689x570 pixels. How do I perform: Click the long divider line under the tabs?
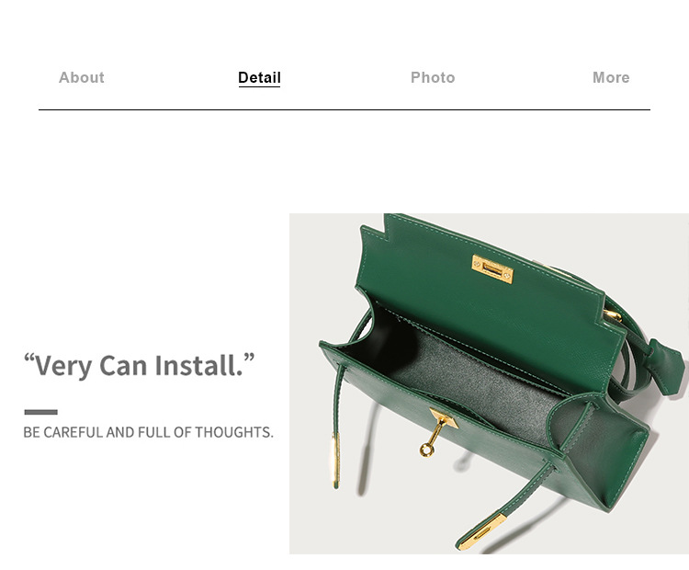click(x=344, y=109)
